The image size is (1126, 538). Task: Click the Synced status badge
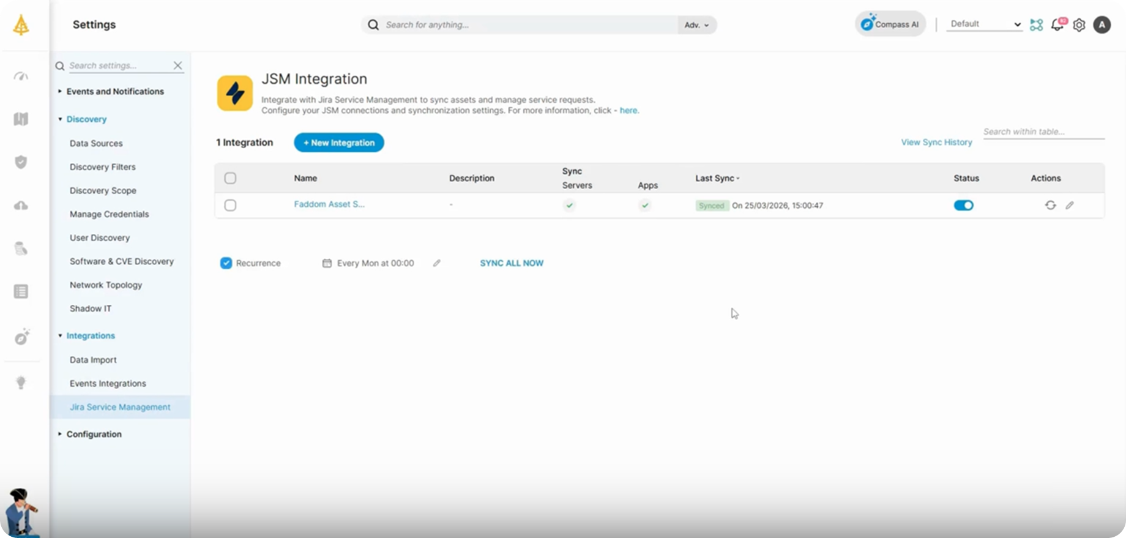point(712,206)
